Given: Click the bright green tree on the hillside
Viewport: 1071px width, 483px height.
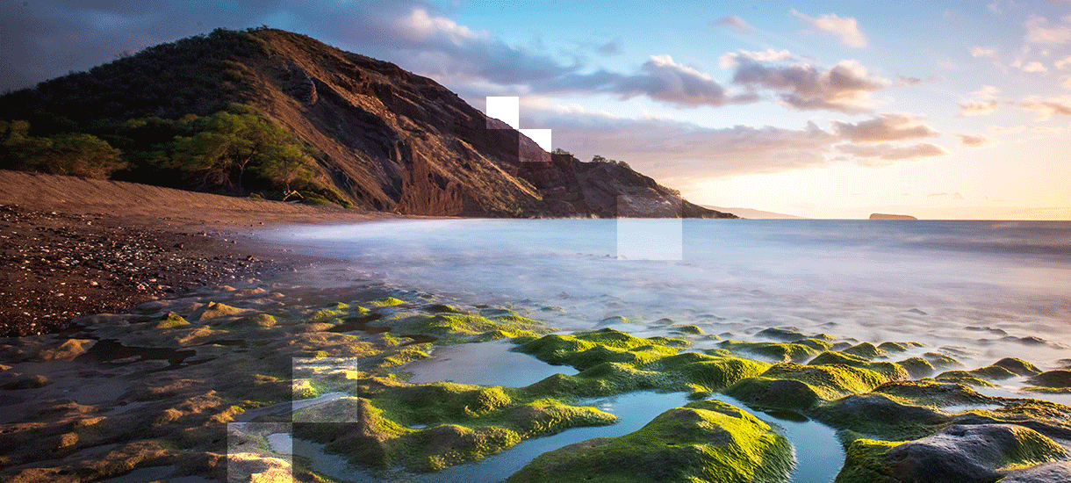Looking at the screenshot, I should (237, 148).
